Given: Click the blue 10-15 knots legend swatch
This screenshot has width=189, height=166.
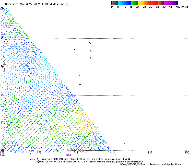Looking at the screenshot, I should coord(128,3).
